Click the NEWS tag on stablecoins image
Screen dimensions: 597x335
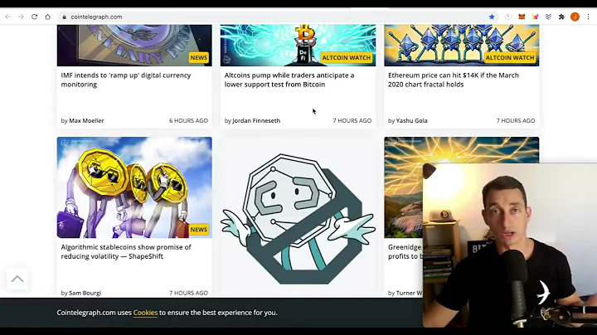[x=199, y=230]
